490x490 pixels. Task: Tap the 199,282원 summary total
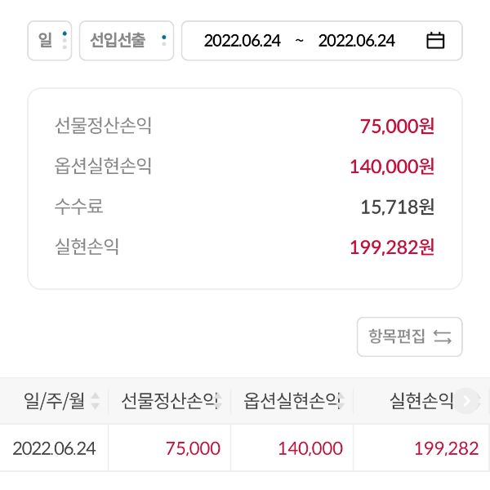391,247
